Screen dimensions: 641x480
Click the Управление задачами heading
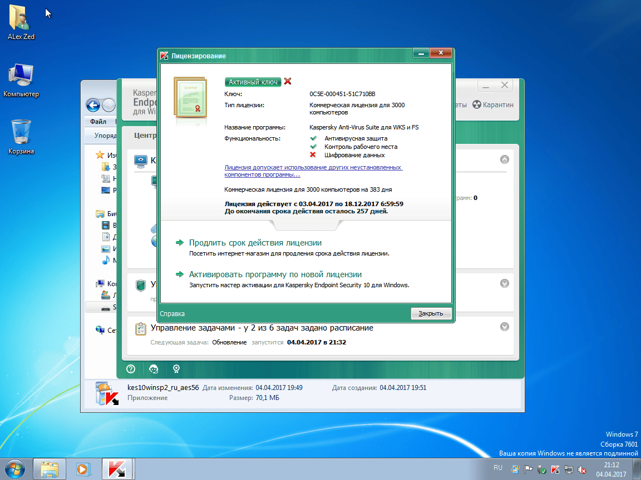pyautogui.click(x=262, y=328)
